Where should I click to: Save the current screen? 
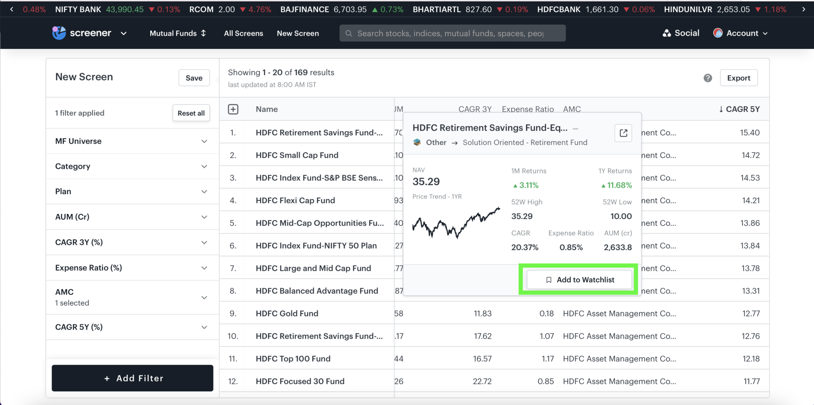(x=194, y=77)
